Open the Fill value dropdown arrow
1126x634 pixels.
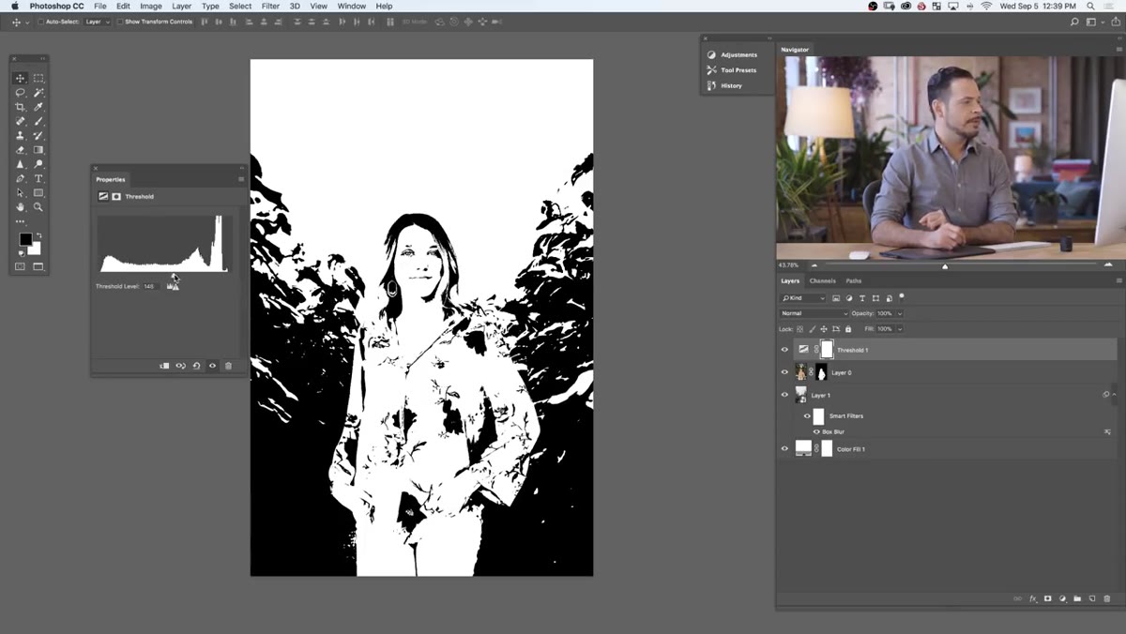pos(900,329)
